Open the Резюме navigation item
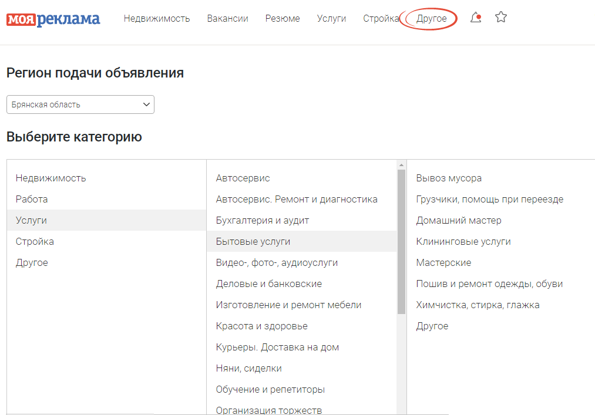 (283, 19)
